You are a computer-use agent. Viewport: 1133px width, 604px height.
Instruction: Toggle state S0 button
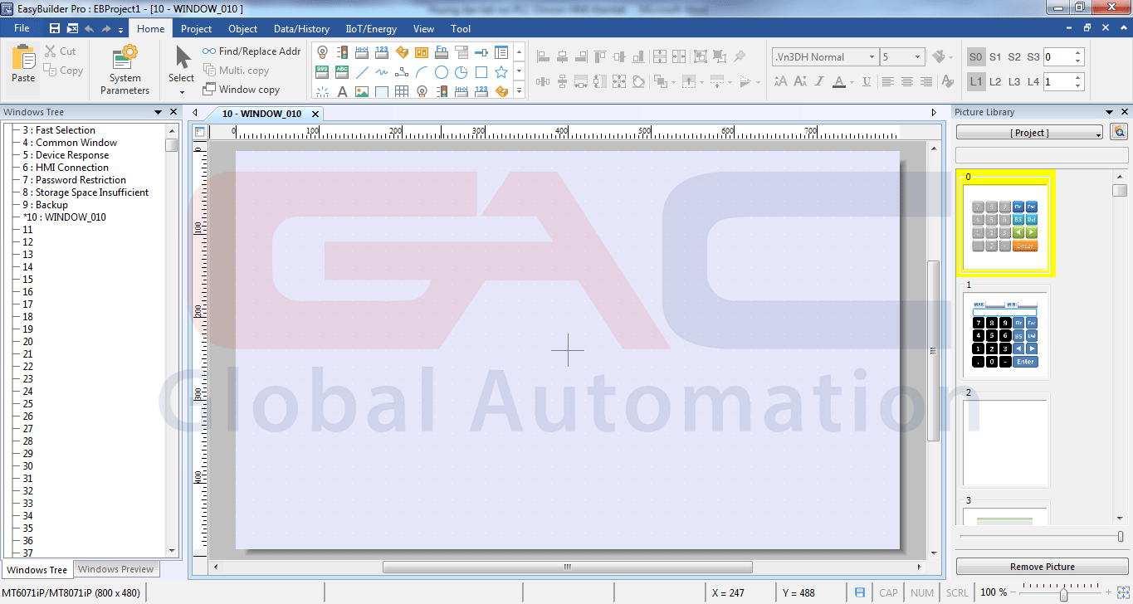pos(975,57)
